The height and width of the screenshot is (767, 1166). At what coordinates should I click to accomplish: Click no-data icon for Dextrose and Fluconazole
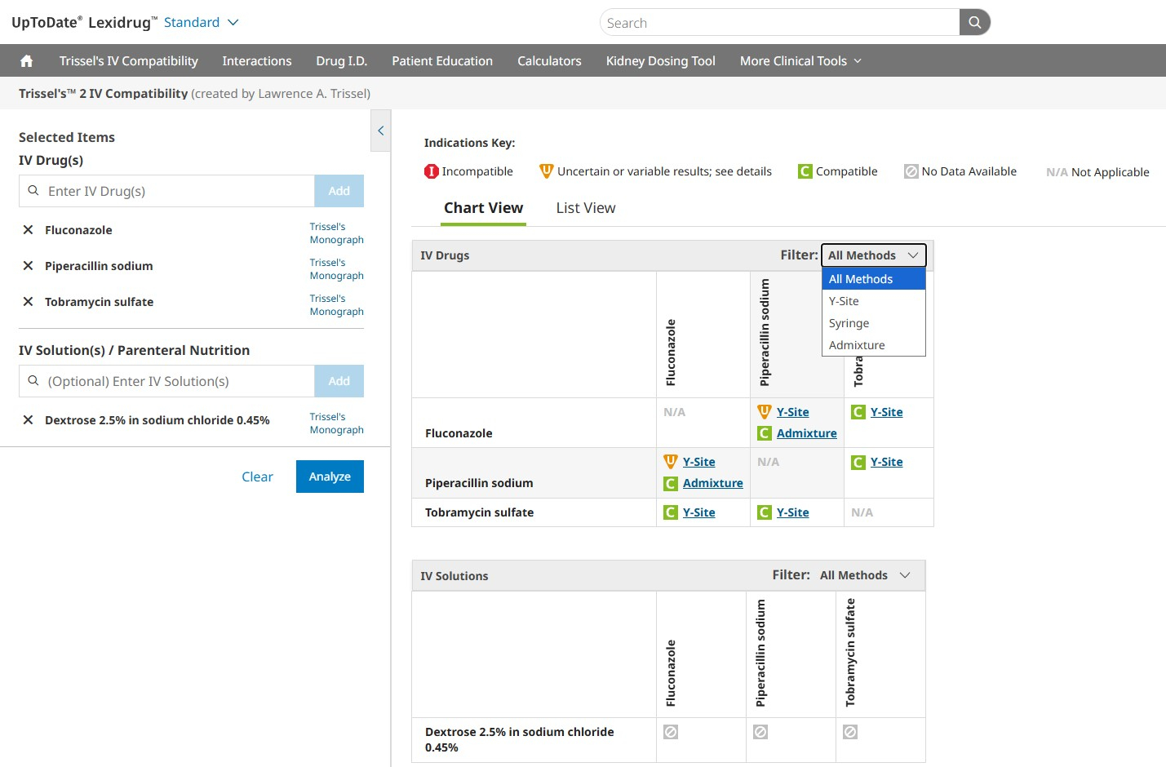pyautogui.click(x=671, y=732)
